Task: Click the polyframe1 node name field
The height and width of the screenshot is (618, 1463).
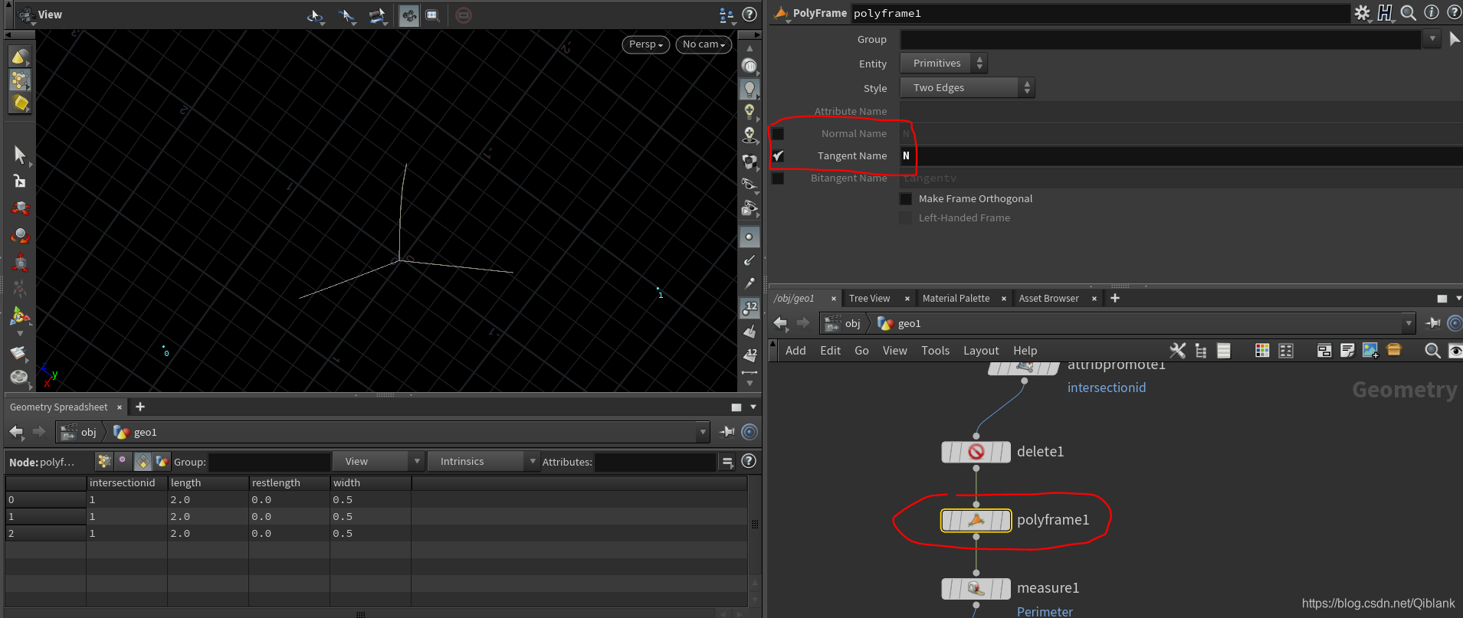Action: [1100, 14]
